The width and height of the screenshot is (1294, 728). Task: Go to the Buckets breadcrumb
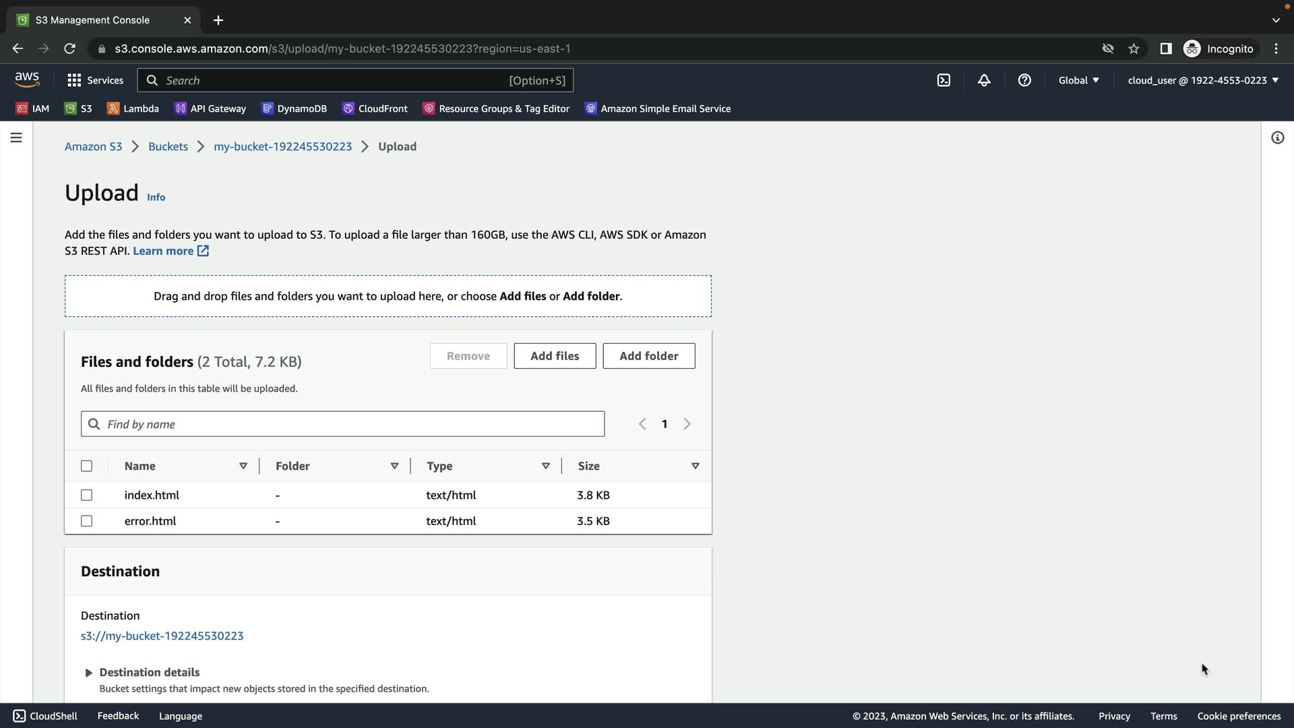(x=168, y=146)
